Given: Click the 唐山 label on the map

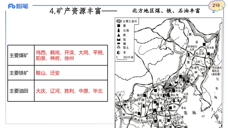Looking at the screenshot, I should (x=173, y=95).
